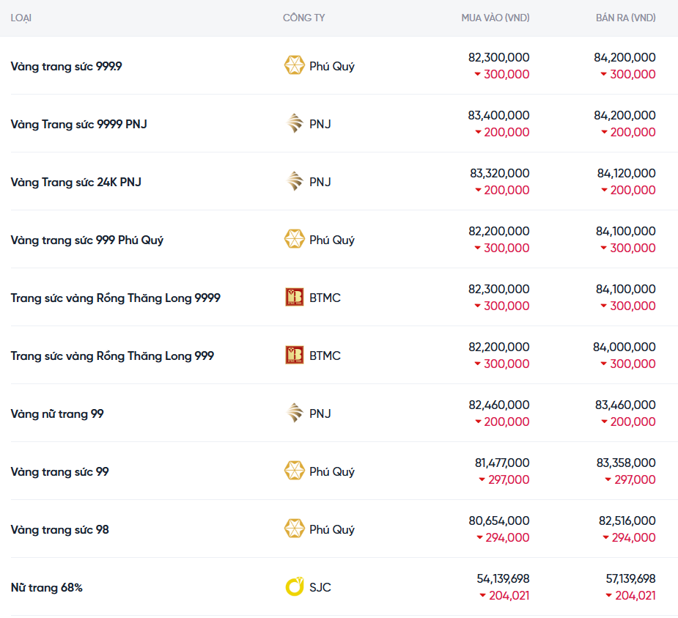The height and width of the screenshot is (618, 678).
Task: Select the 'Vàng nữ trang 99' label
Action: (x=57, y=414)
